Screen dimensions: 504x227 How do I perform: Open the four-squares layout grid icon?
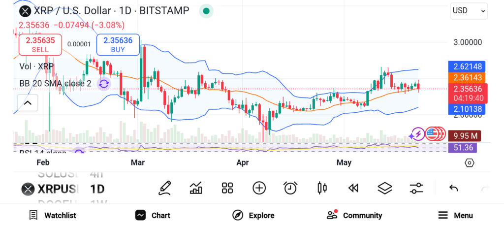tap(227, 188)
